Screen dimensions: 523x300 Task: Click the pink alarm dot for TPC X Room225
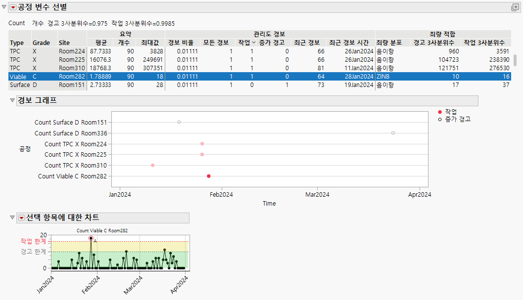coord(202,154)
